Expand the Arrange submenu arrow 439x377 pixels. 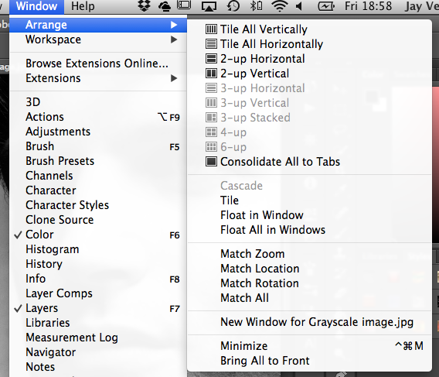point(174,25)
